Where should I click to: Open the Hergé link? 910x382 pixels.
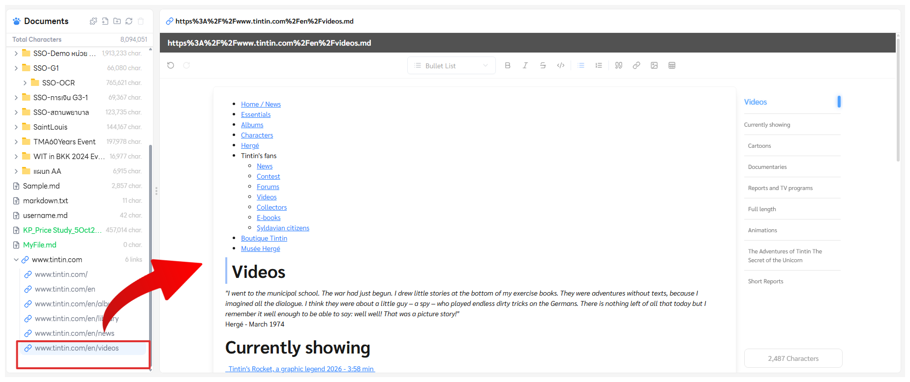[x=250, y=145]
